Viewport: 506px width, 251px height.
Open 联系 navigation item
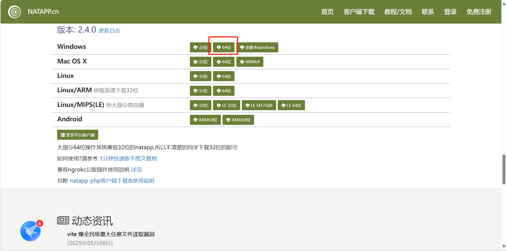428,12
